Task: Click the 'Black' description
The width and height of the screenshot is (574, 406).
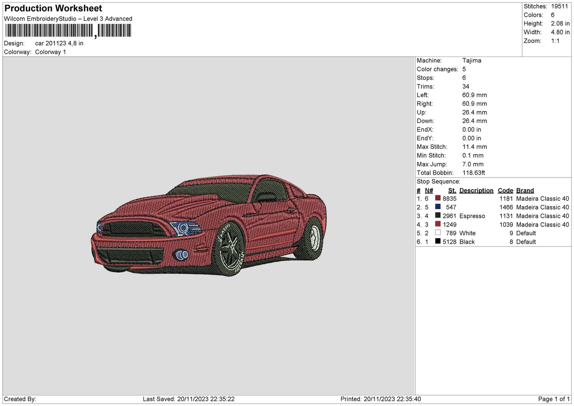Action: [467, 241]
